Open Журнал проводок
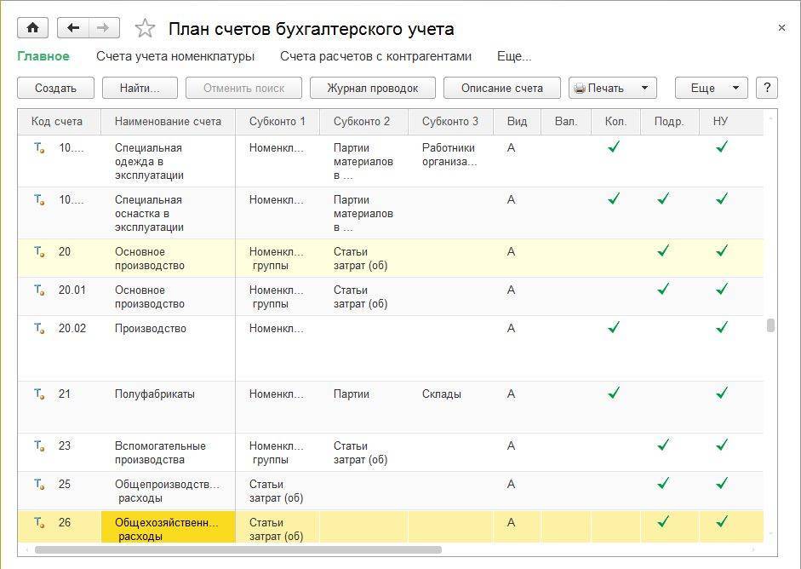 pos(372,88)
